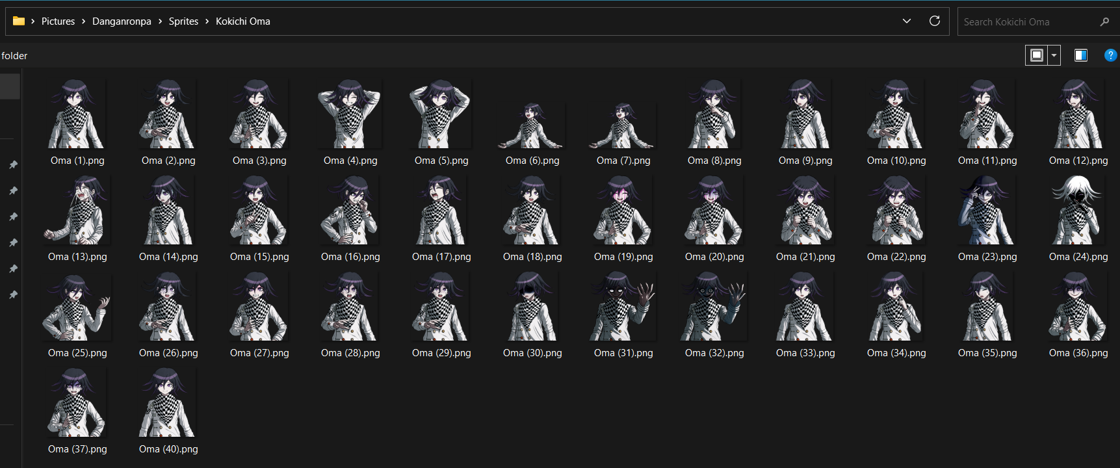Image resolution: width=1120 pixels, height=468 pixels.
Task: Select the Oma (12).png file icon
Action: [1078, 114]
